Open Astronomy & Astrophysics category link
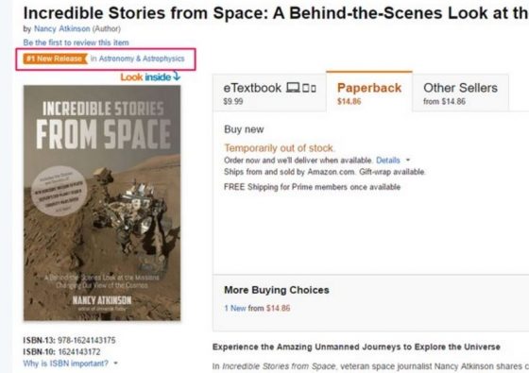 point(142,59)
